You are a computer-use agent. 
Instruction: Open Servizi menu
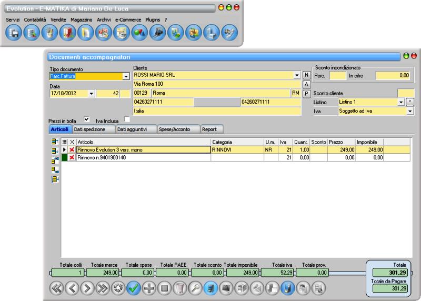[13, 20]
